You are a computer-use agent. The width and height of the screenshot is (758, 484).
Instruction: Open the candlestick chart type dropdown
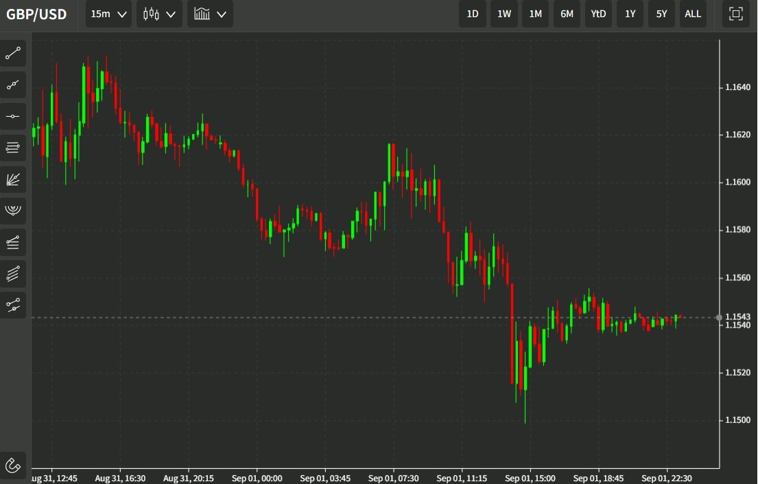point(159,14)
